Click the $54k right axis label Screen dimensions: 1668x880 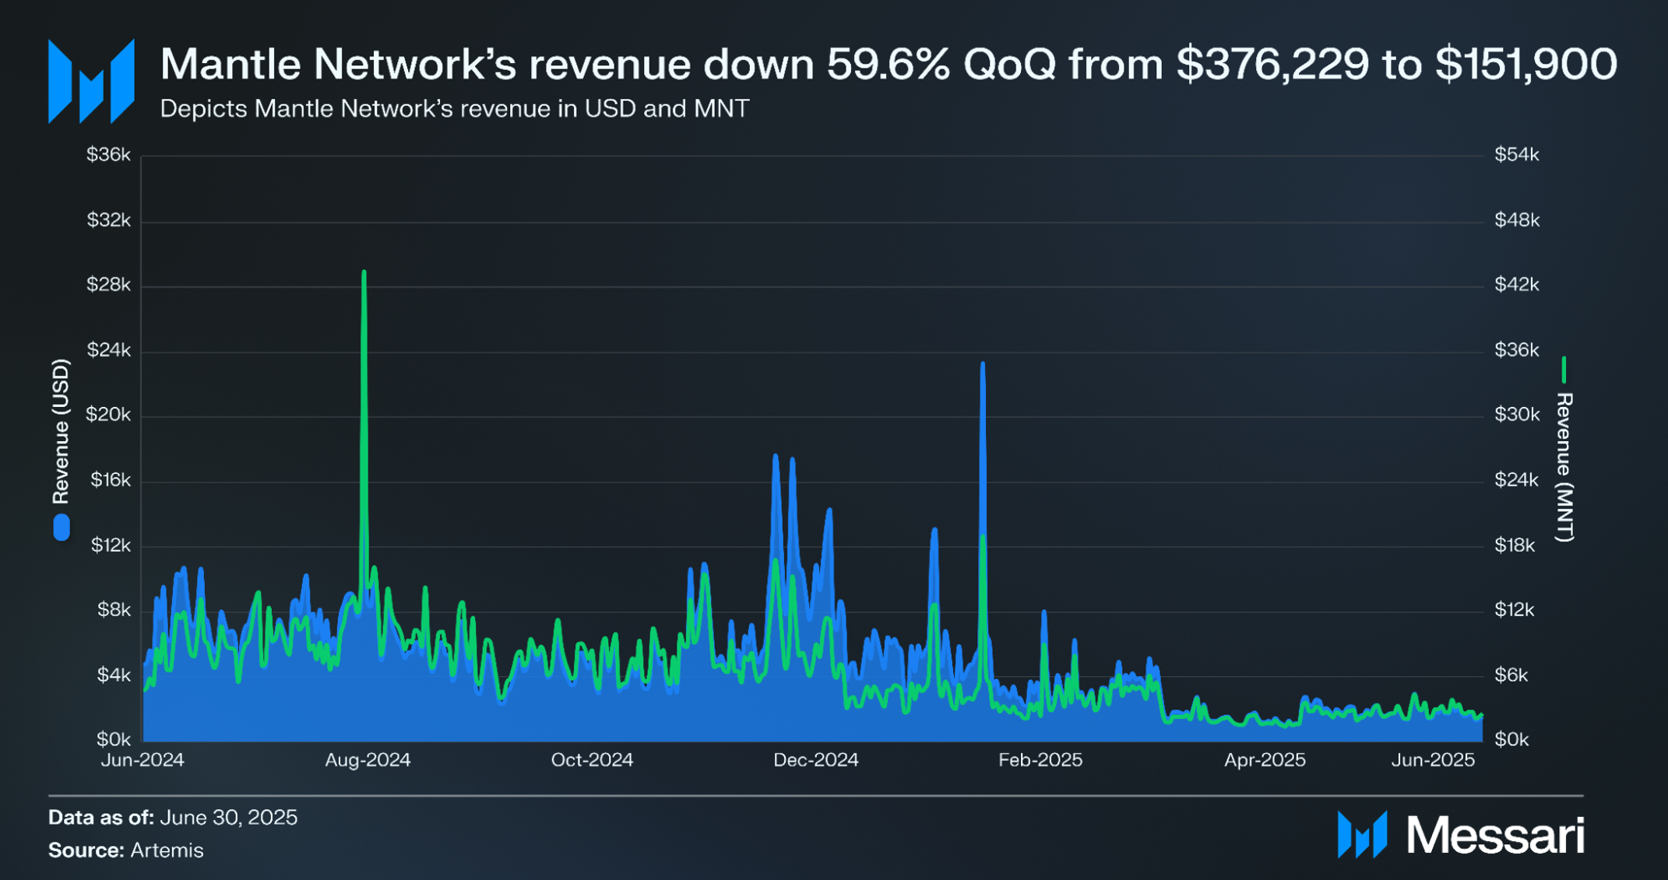coord(1517,155)
